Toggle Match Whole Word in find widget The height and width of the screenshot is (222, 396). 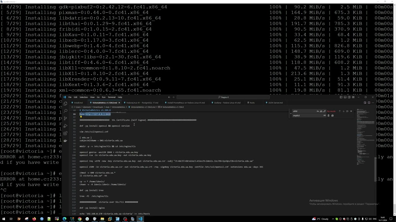[321, 111]
